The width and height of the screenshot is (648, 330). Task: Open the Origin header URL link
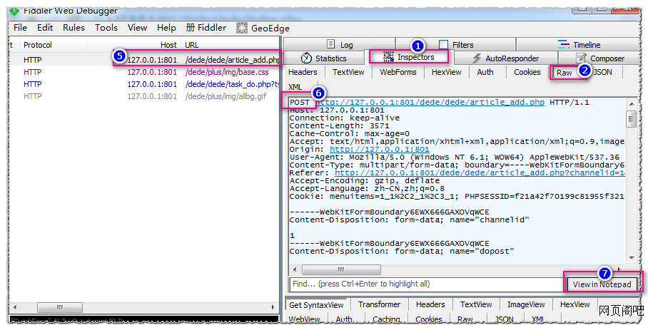coord(380,149)
